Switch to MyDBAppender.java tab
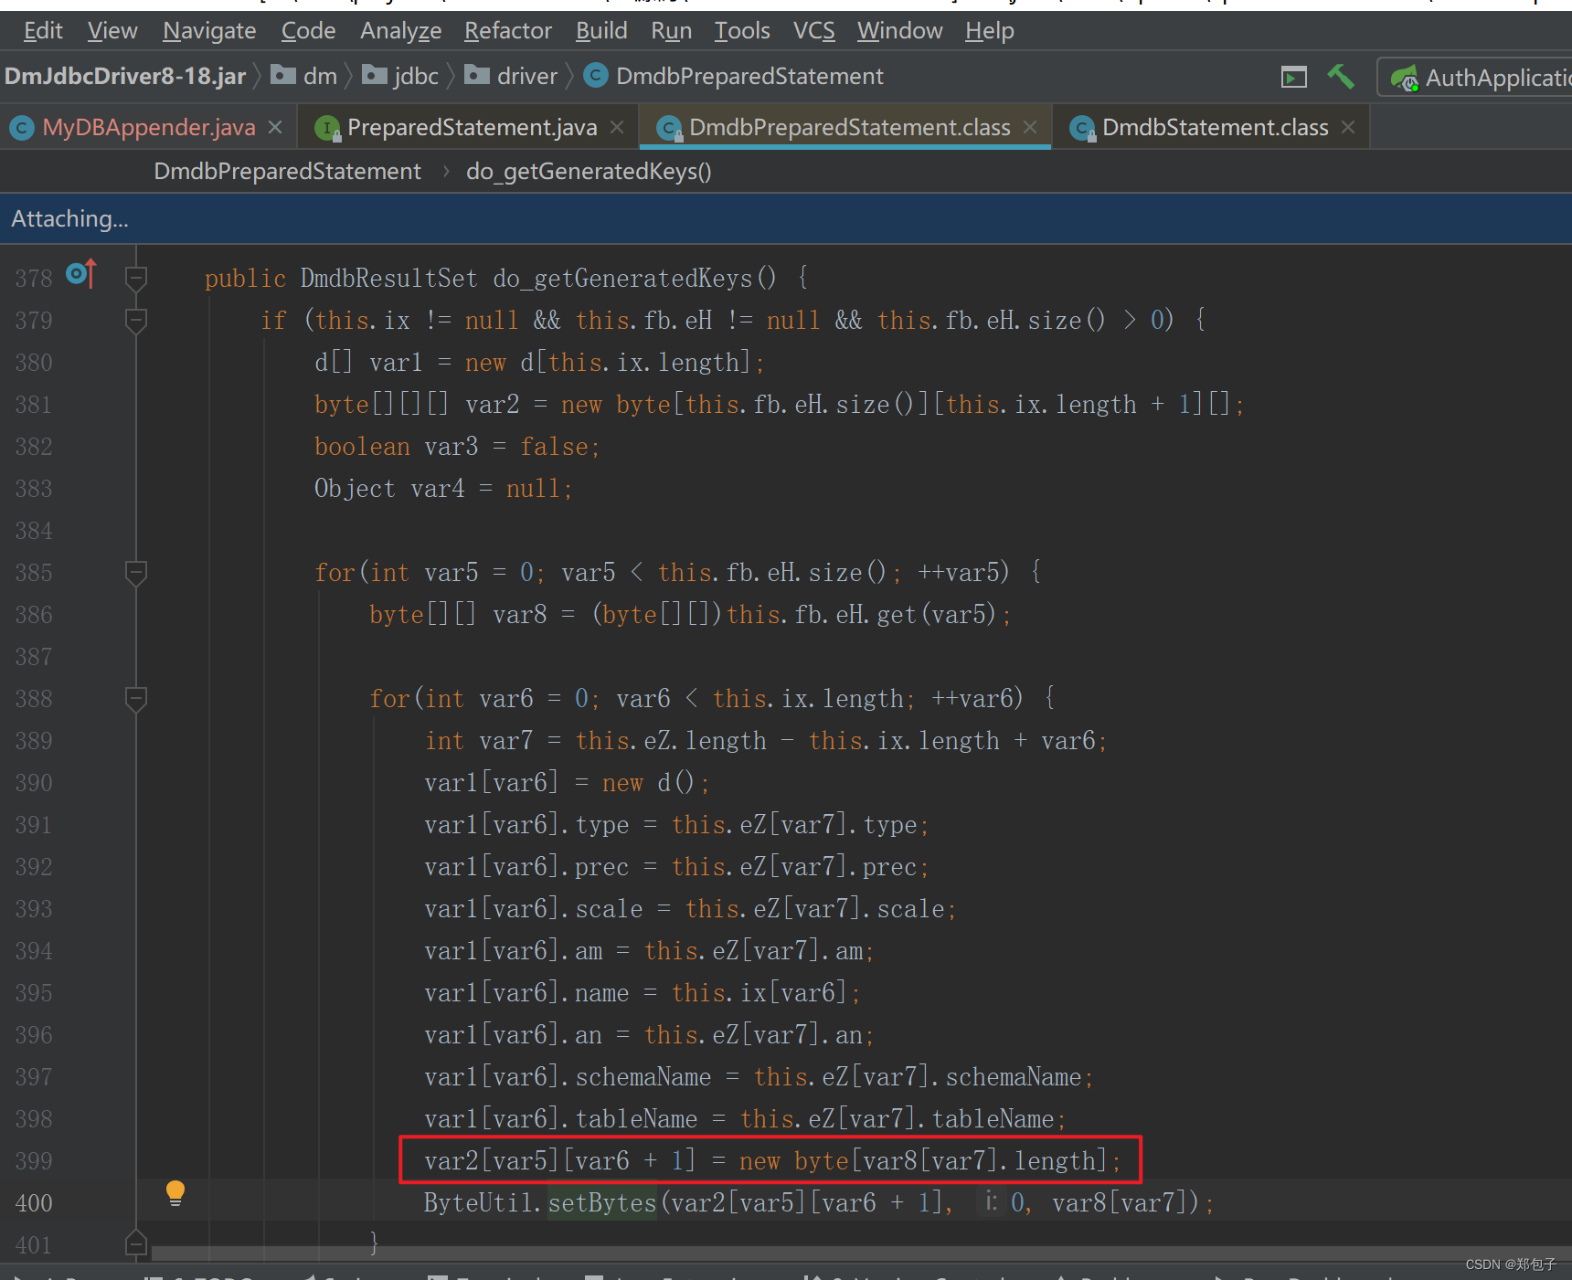 (148, 127)
